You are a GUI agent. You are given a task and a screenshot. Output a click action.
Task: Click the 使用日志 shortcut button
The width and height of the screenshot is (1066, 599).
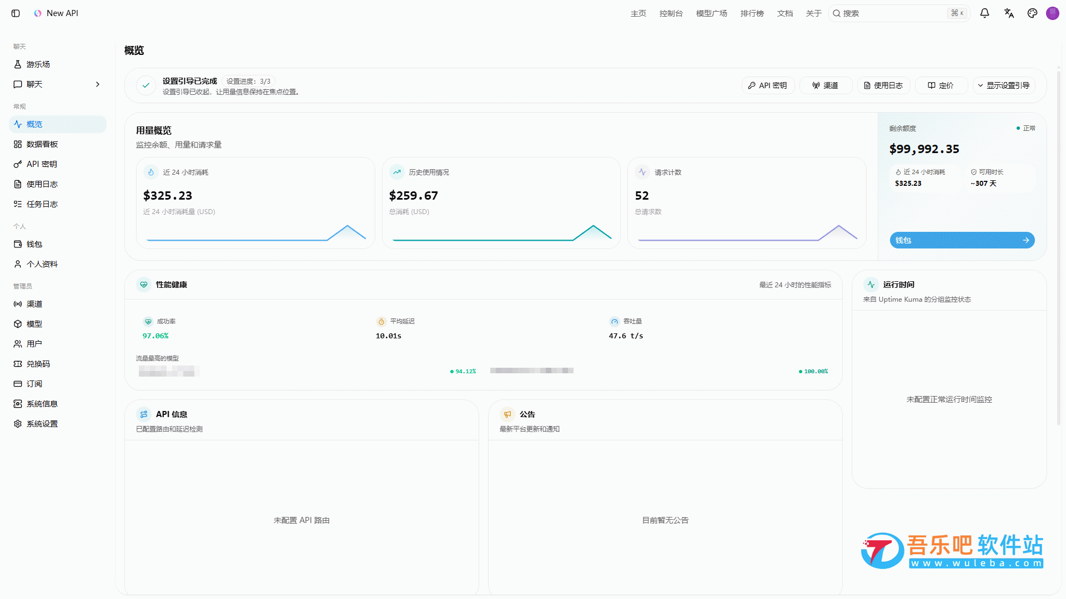[883, 85]
